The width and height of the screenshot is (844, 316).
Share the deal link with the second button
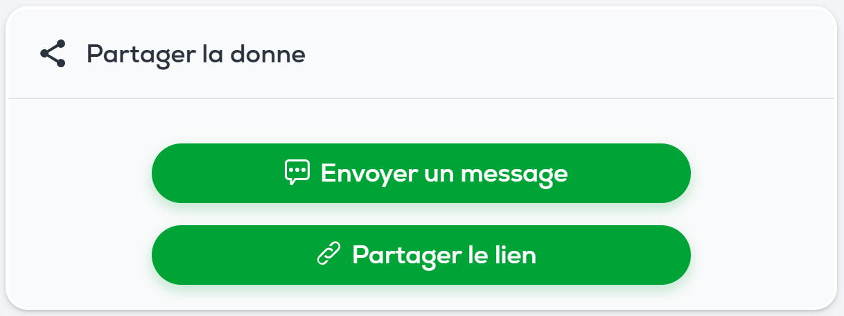point(421,255)
